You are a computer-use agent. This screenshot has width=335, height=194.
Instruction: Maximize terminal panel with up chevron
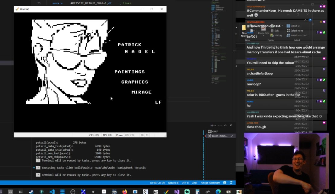(x=225, y=125)
